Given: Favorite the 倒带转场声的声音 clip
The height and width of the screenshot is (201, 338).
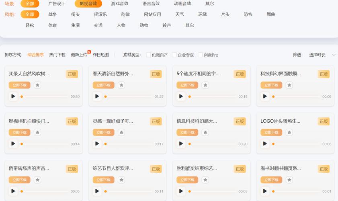Looking at the screenshot, I should [x=37, y=180].
